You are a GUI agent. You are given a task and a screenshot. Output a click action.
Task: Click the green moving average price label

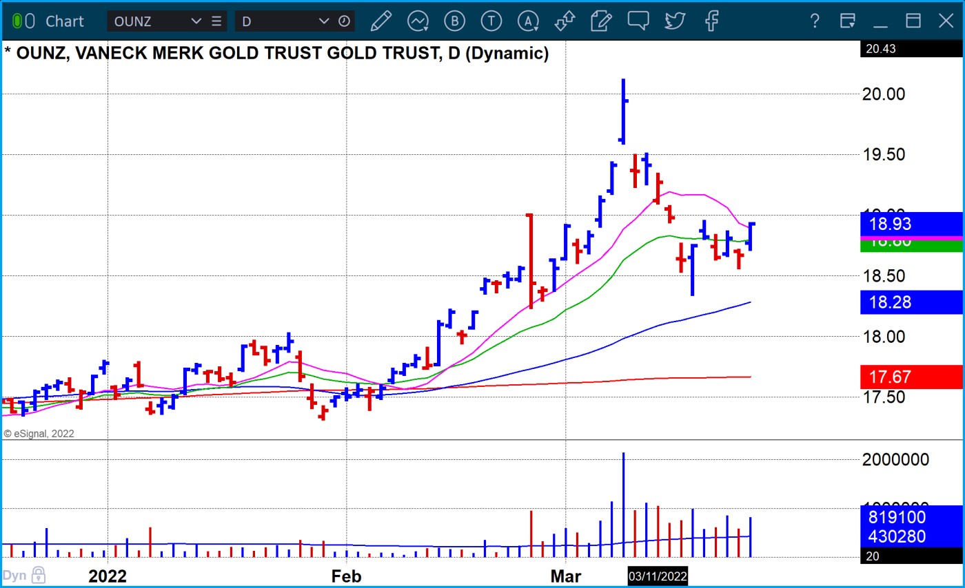[911, 246]
